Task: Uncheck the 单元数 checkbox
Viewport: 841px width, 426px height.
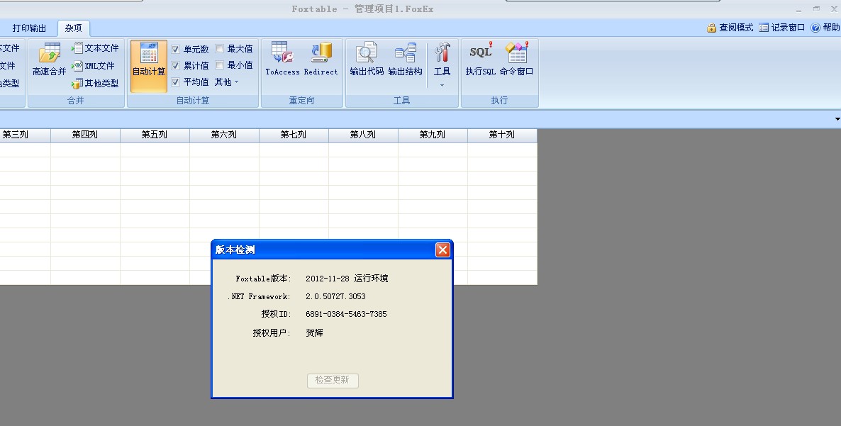Action: (175, 50)
